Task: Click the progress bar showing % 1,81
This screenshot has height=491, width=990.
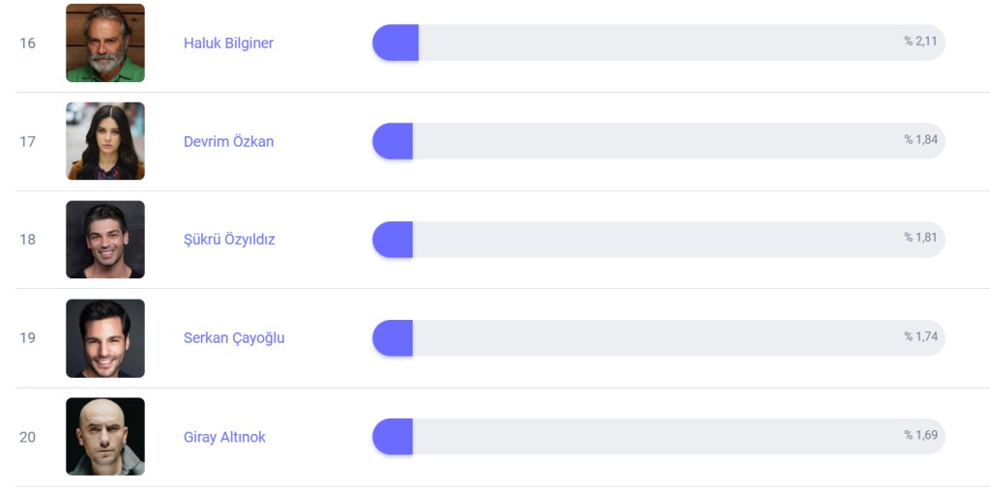Action: tap(657, 240)
